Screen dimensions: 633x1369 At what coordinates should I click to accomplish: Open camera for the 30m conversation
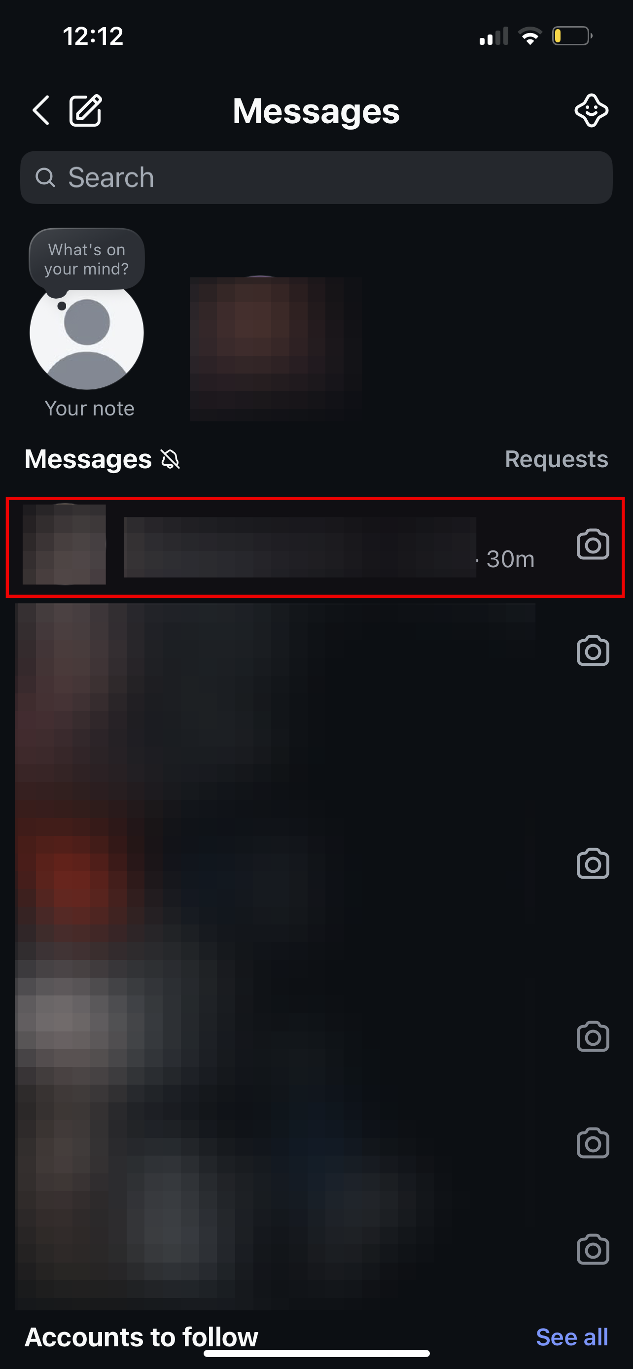(x=593, y=544)
